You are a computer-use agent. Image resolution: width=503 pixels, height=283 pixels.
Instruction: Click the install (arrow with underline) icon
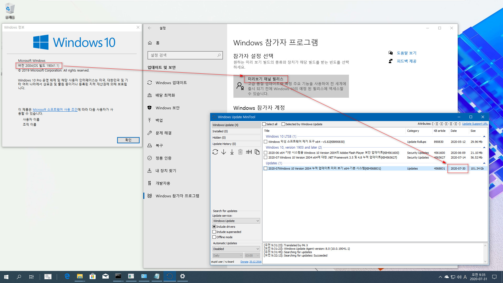(x=232, y=152)
